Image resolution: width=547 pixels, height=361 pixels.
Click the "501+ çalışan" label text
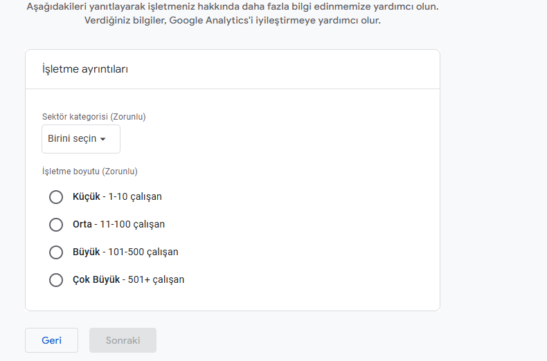coord(156,280)
